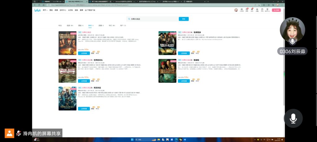This screenshot has height=142, width=317.
Task: Click 立即观看 for 加勒比海盗2：聚魂棺
Action: (x=184, y=81)
